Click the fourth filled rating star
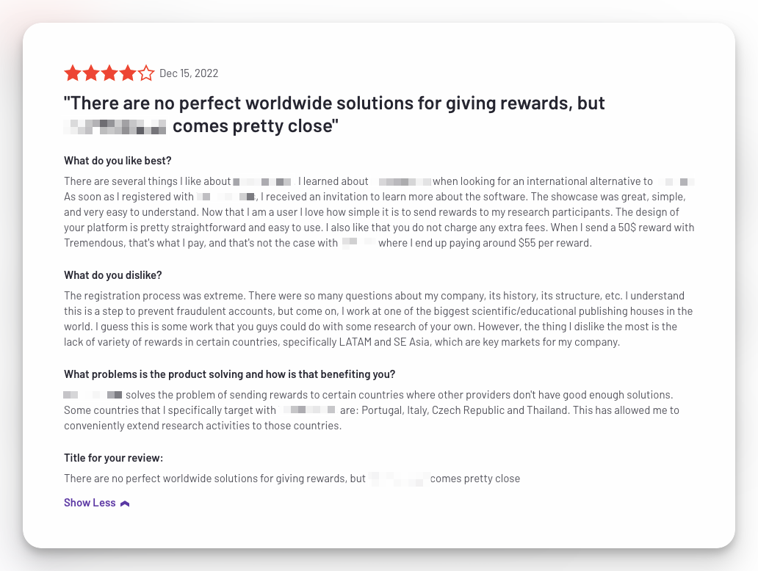Viewport: 758px width, 571px height. click(x=128, y=73)
